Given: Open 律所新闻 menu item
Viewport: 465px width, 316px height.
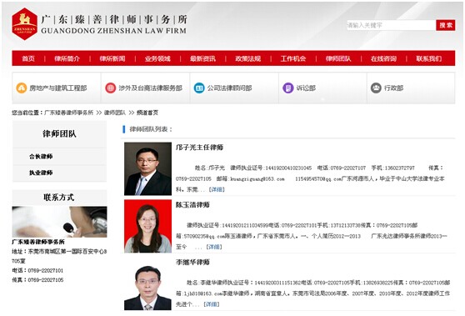Looking at the screenshot, I should (112, 58).
